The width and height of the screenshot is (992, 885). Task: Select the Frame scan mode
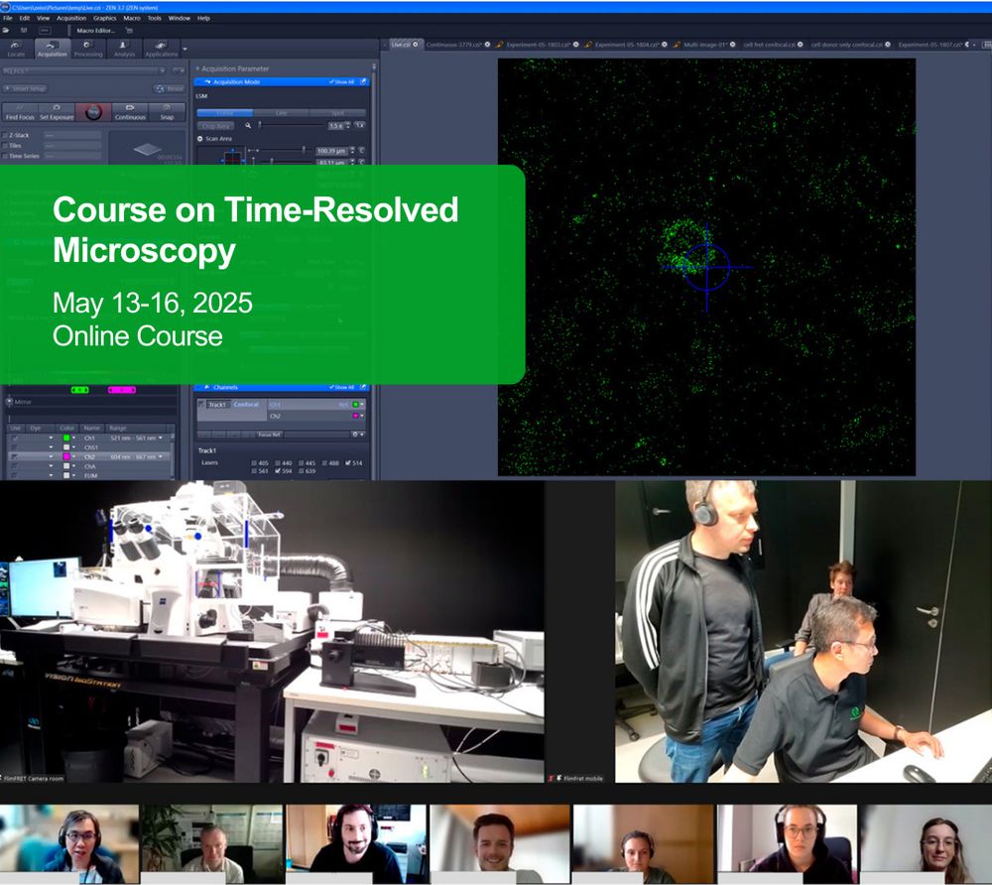224,112
